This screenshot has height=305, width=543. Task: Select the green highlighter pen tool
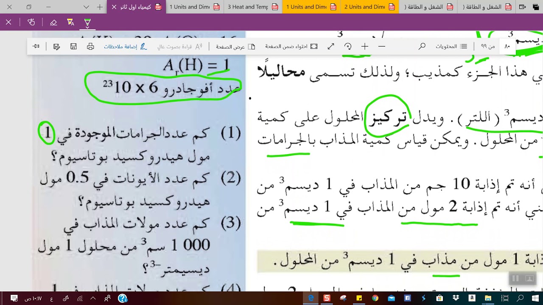87,22
